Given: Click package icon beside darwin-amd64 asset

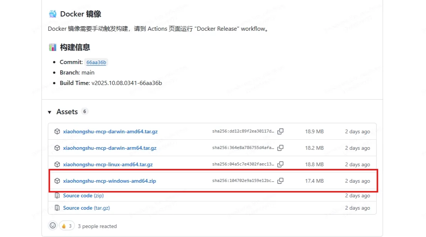Looking at the screenshot, I should tap(57, 131).
